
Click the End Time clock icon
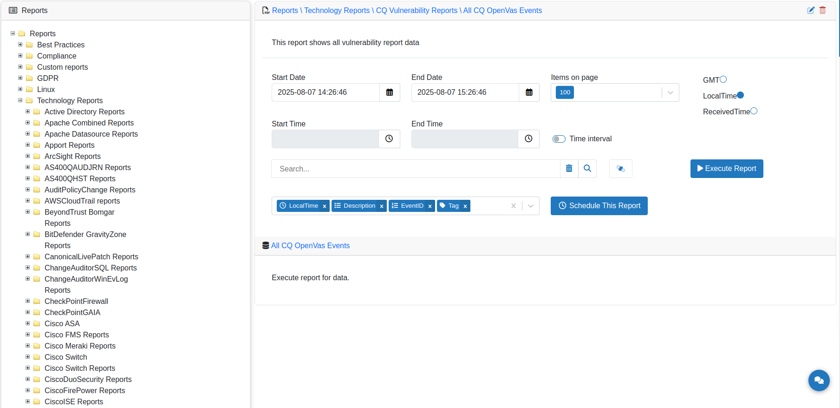point(528,139)
